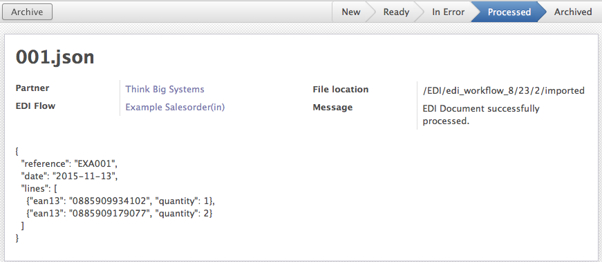Click the "reference": "EXA001" line
602x262 pixels.
[69, 164]
